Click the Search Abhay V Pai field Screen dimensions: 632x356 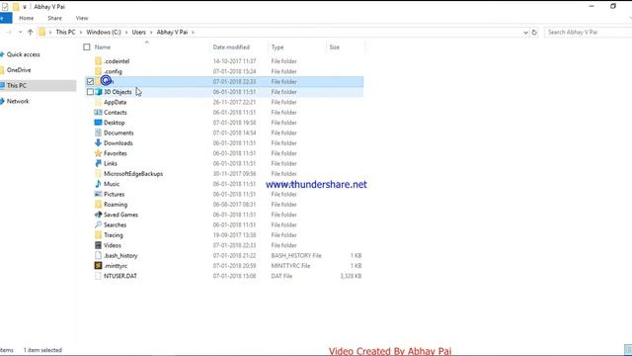tap(589, 33)
